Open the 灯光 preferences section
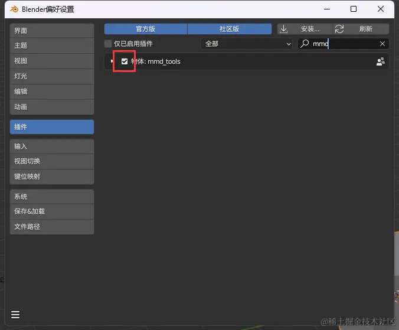This screenshot has height=330, width=399. pos(52,76)
